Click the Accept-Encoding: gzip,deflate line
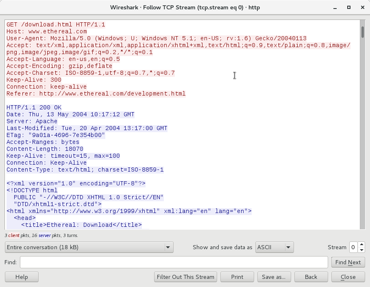370x287 pixels. (x=59, y=66)
